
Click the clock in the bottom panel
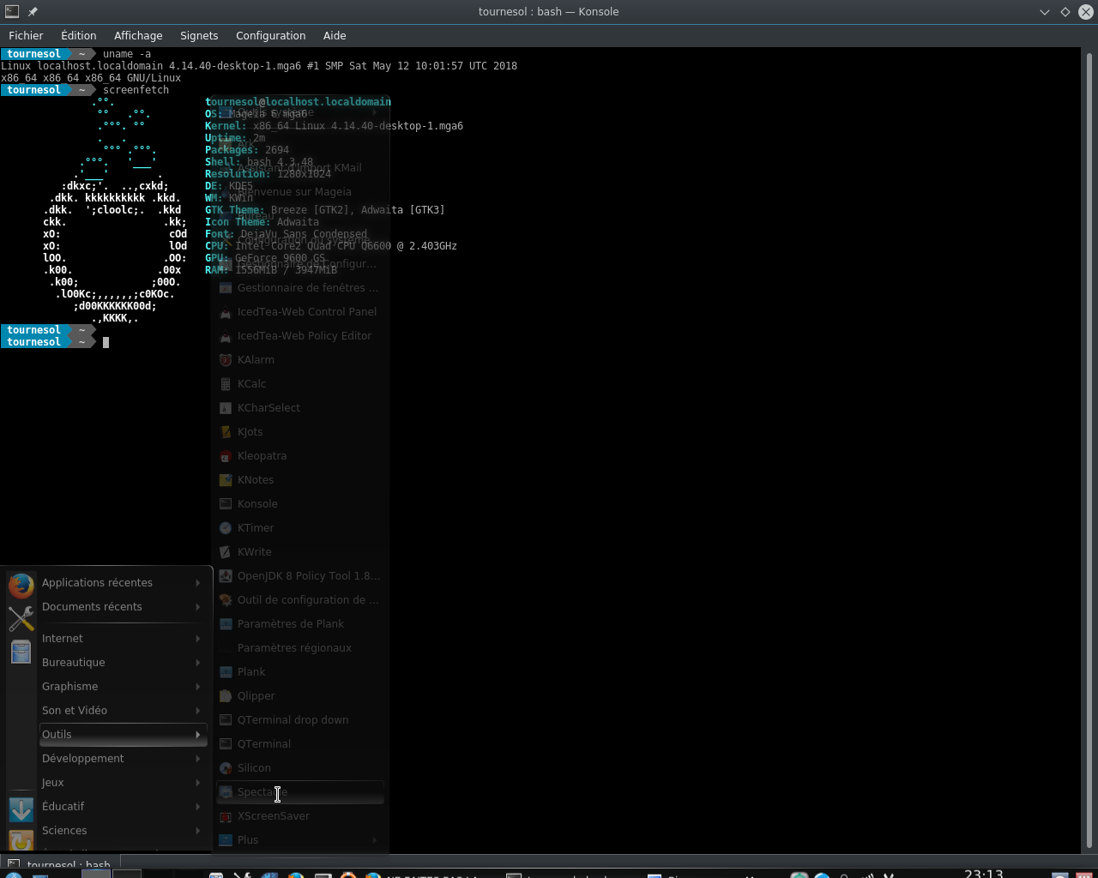tap(983, 874)
